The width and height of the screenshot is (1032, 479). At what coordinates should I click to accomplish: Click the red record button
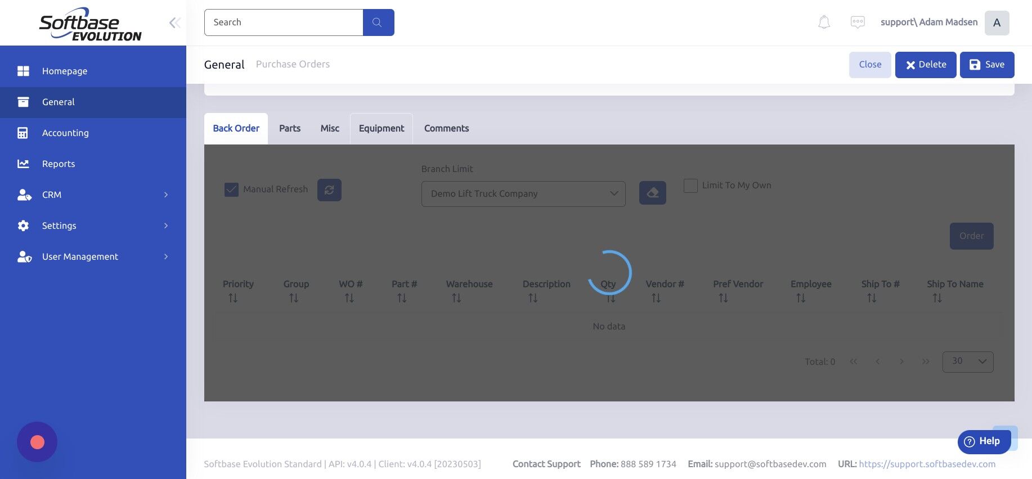[x=37, y=442]
